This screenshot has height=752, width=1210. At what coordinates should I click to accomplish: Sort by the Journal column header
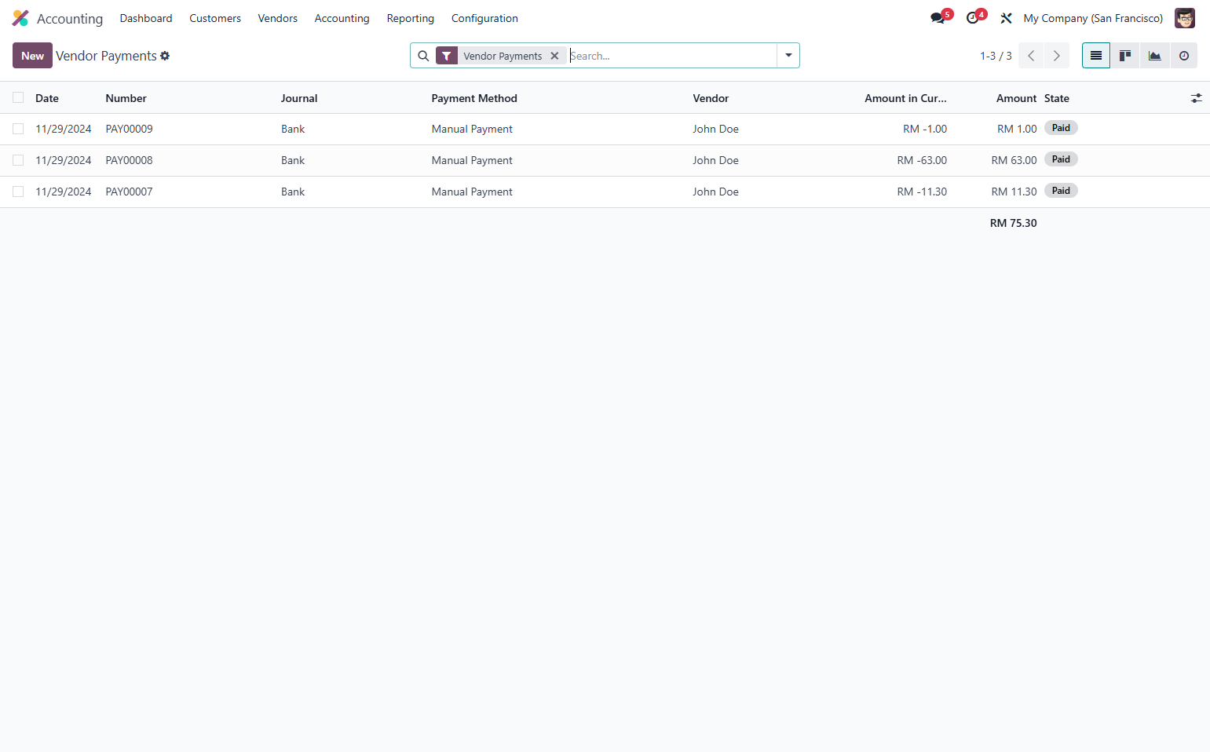pos(299,98)
